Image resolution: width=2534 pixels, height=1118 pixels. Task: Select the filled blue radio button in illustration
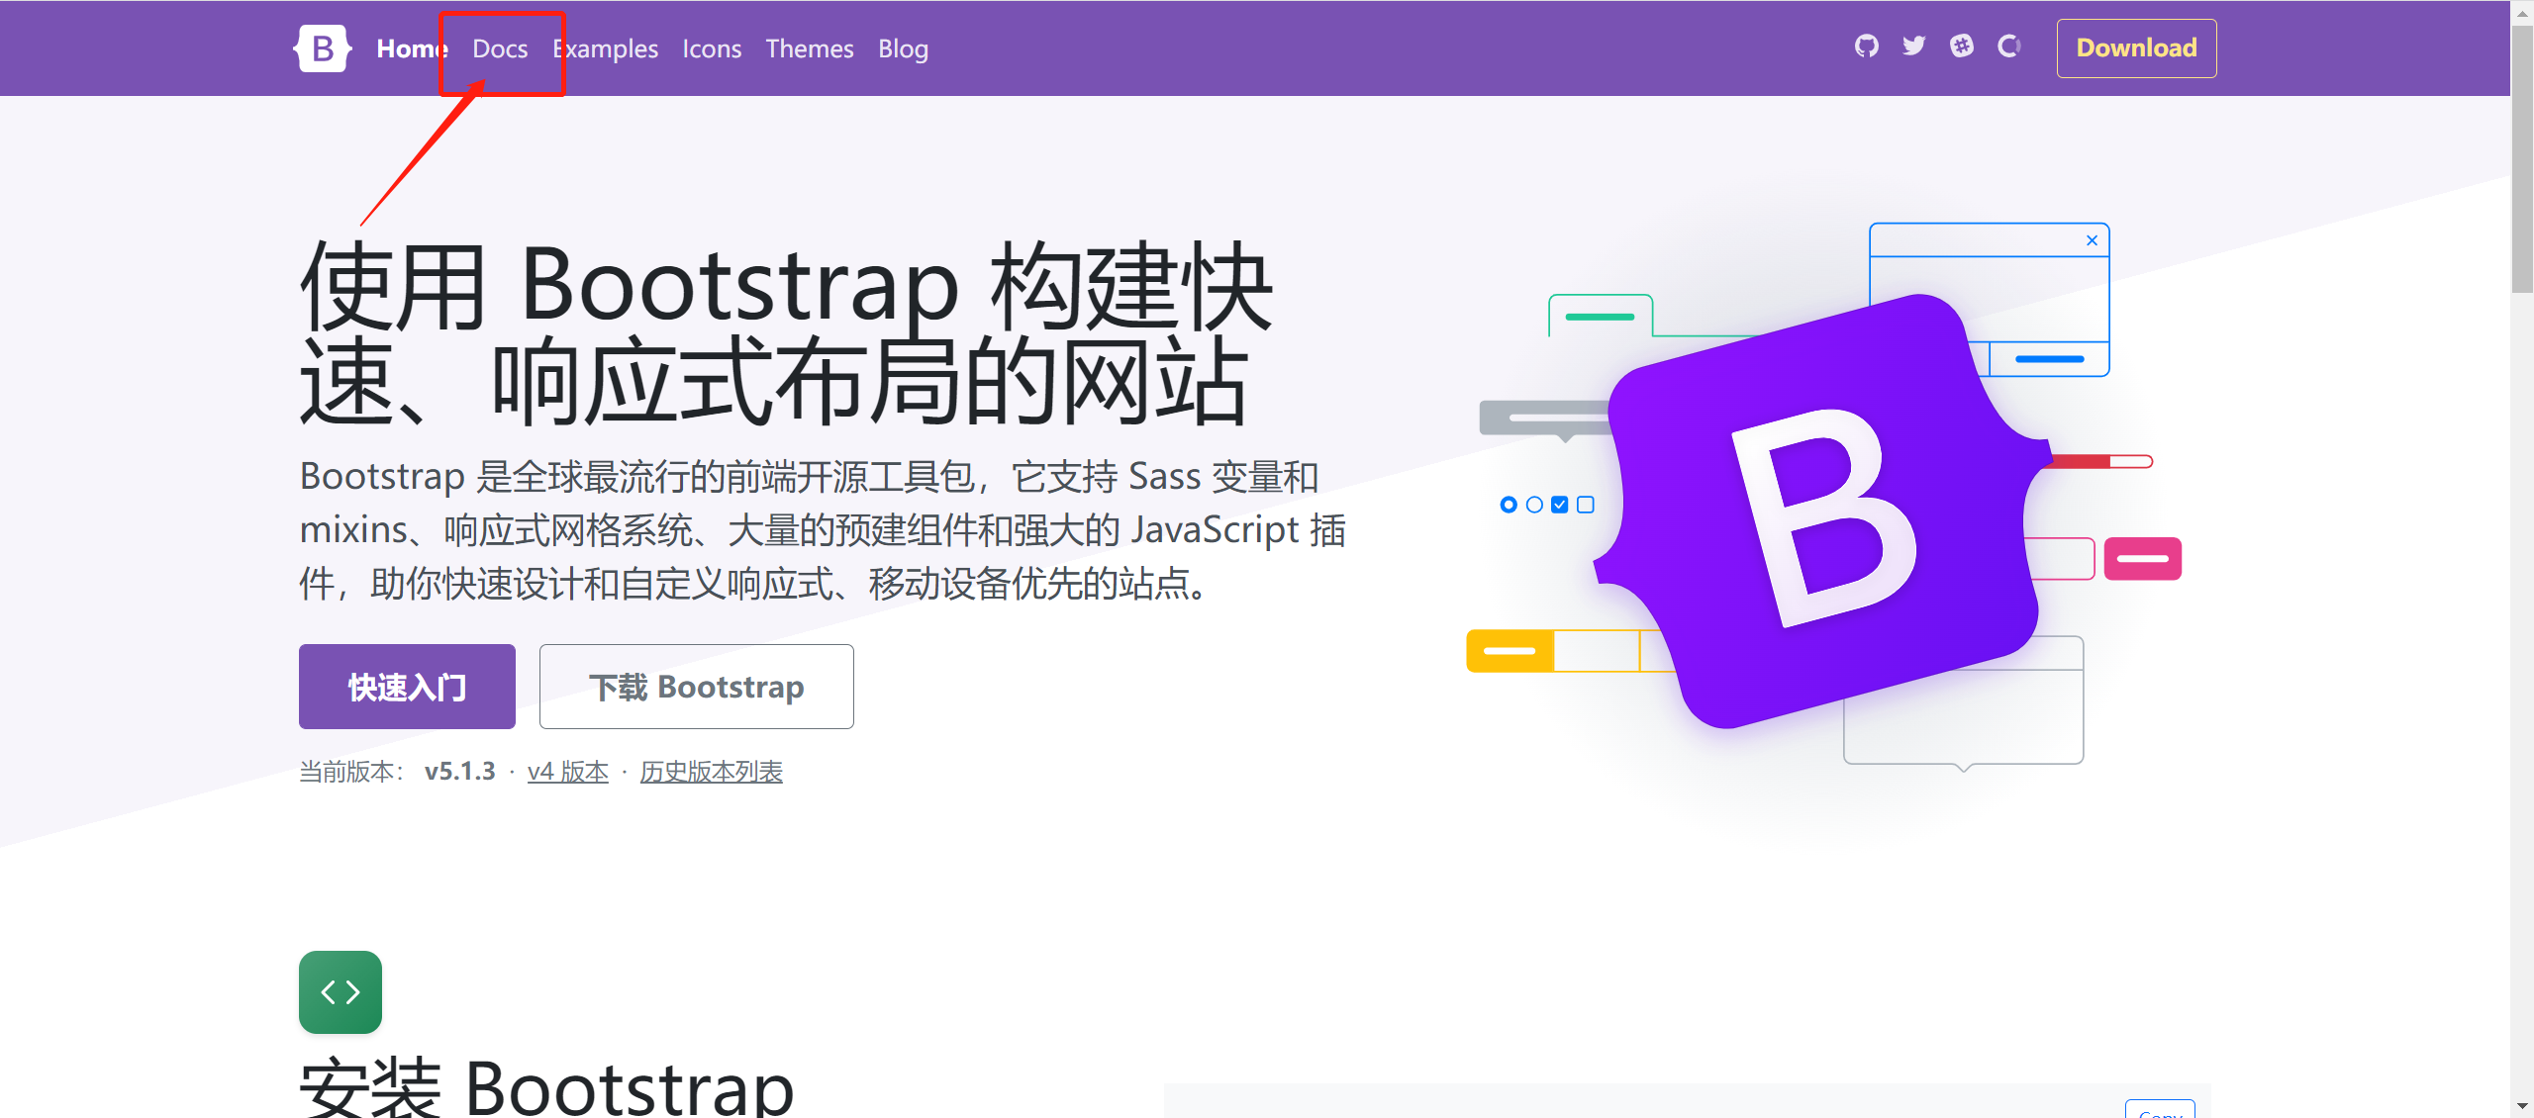coord(1509,505)
